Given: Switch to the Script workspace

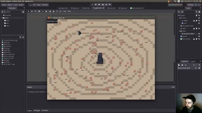Looking at the screenshot, I should pos(39,5).
